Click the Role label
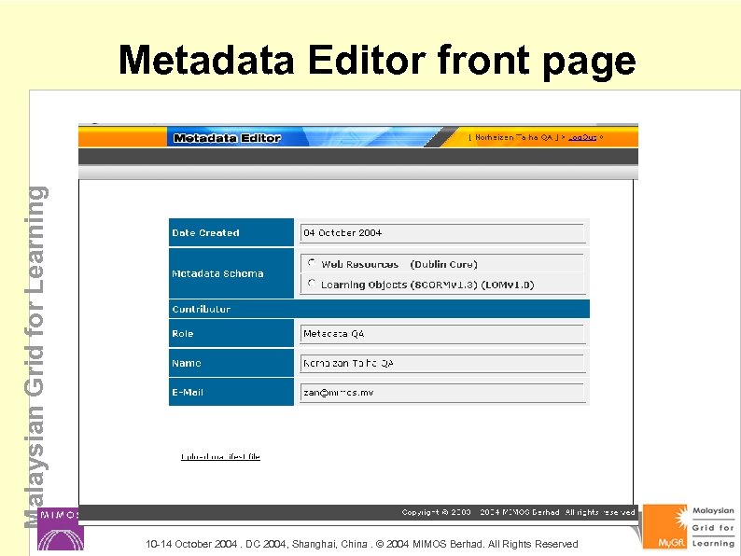This screenshot has width=741, height=556. click(182, 333)
